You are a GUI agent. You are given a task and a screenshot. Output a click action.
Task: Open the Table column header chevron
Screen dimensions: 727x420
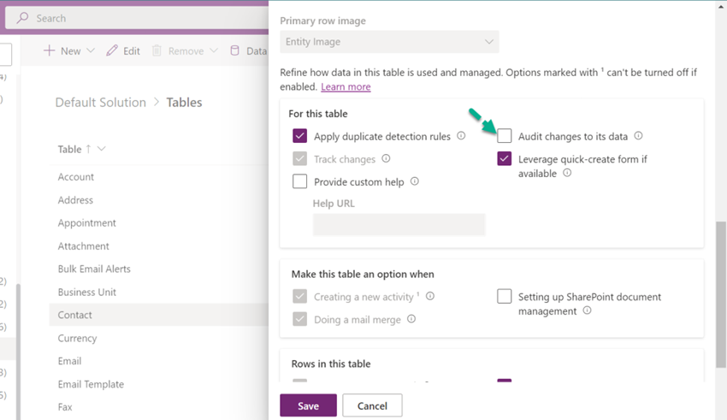tap(102, 149)
